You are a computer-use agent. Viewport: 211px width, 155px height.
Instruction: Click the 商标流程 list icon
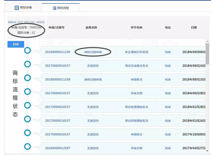pos(54,8)
